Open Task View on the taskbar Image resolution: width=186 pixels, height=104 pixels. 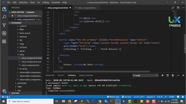coord(57,101)
